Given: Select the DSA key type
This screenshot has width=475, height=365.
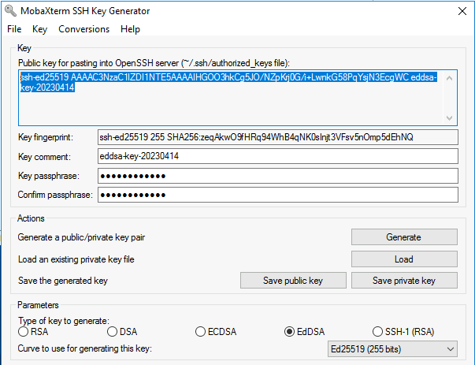Looking at the screenshot, I should (122, 332).
